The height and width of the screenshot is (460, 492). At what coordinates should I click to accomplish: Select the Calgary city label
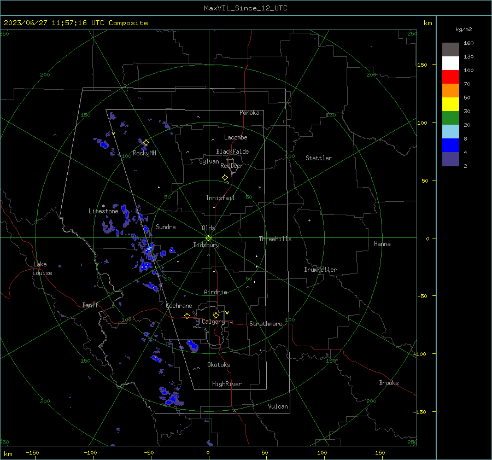213,322
